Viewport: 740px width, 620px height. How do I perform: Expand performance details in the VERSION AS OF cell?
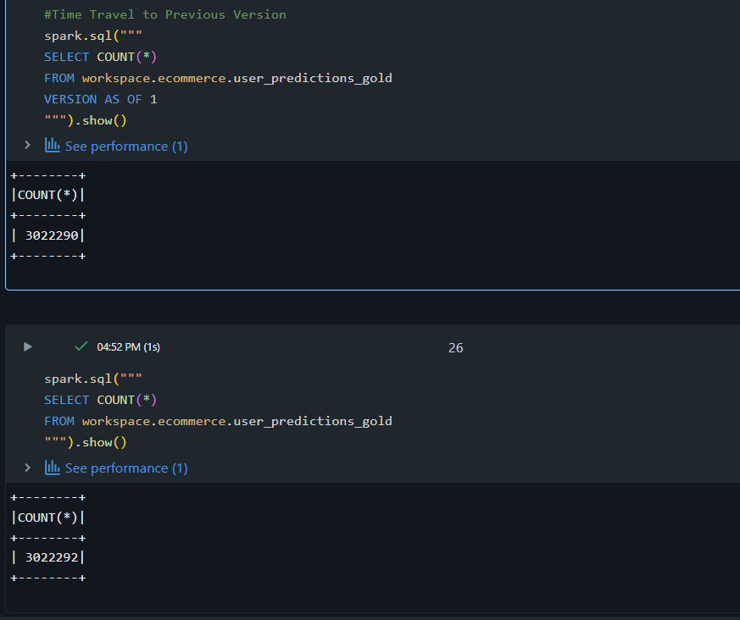27,146
